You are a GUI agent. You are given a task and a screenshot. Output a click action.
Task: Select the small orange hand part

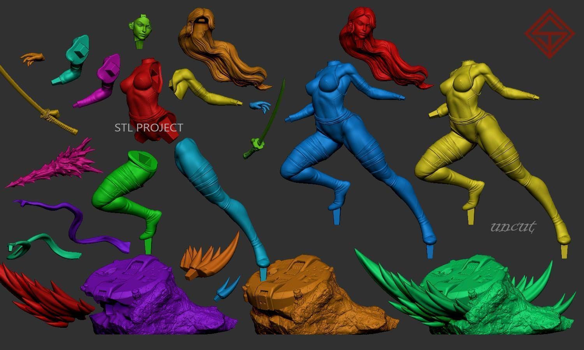pos(32,58)
